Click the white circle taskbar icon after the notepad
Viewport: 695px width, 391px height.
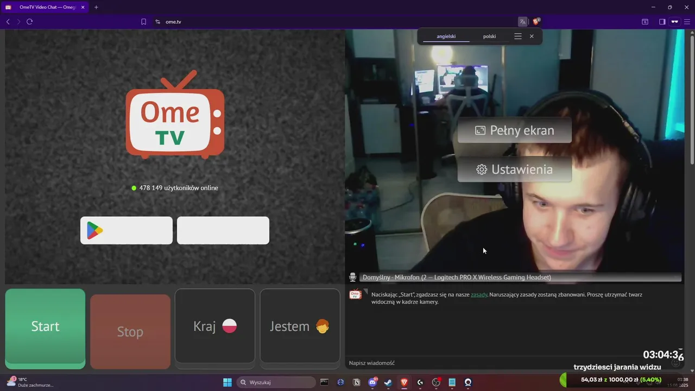coord(468,382)
